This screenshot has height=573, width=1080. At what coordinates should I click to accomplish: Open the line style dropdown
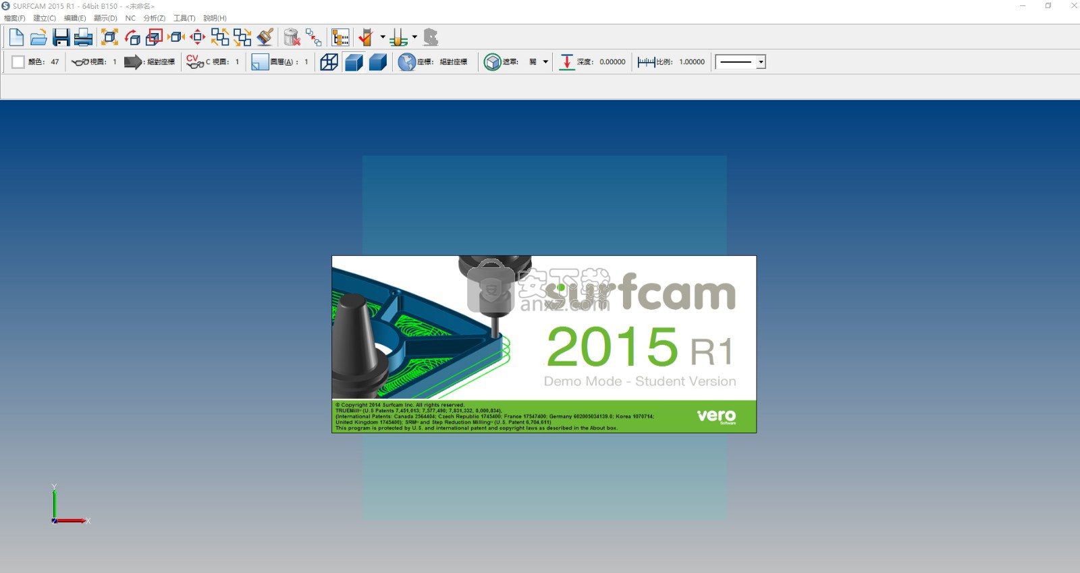pyautogui.click(x=761, y=62)
